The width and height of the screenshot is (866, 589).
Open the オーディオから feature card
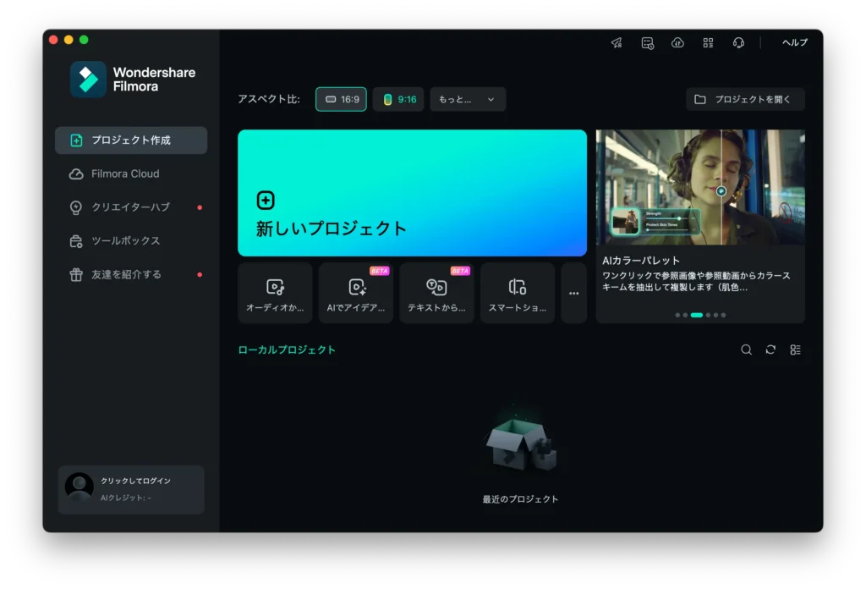pyautogui.click(x=274, y=292)
